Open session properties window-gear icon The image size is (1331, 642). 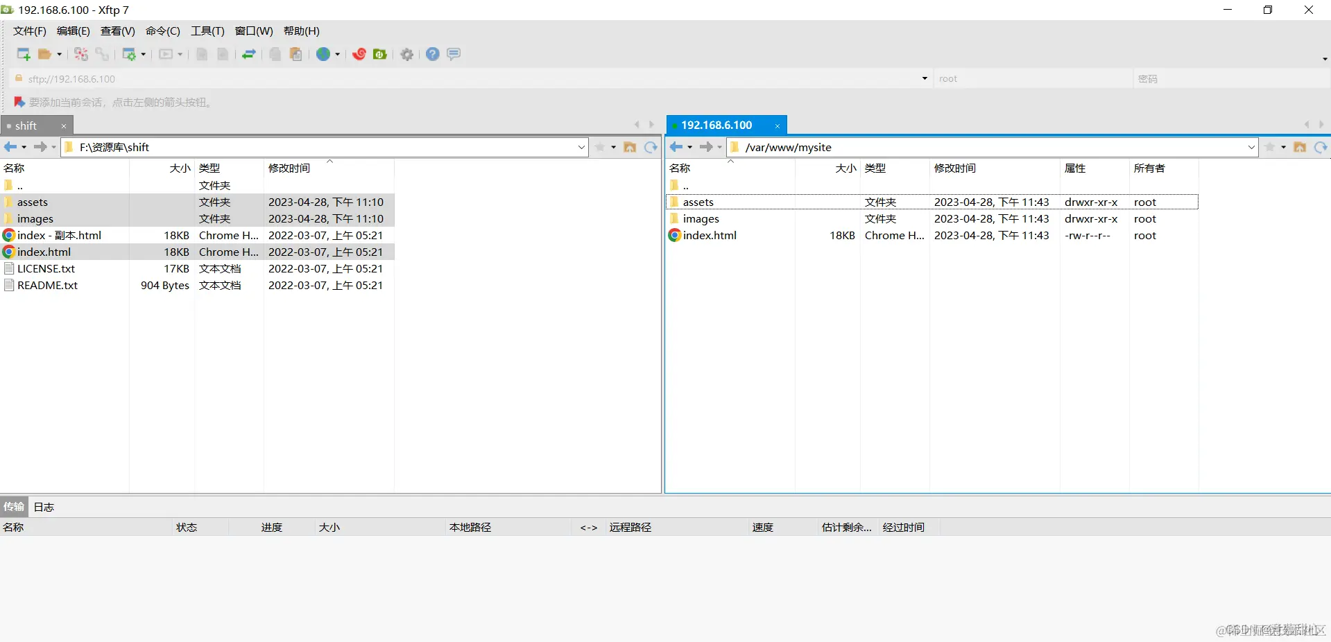(x=129, y=54)
